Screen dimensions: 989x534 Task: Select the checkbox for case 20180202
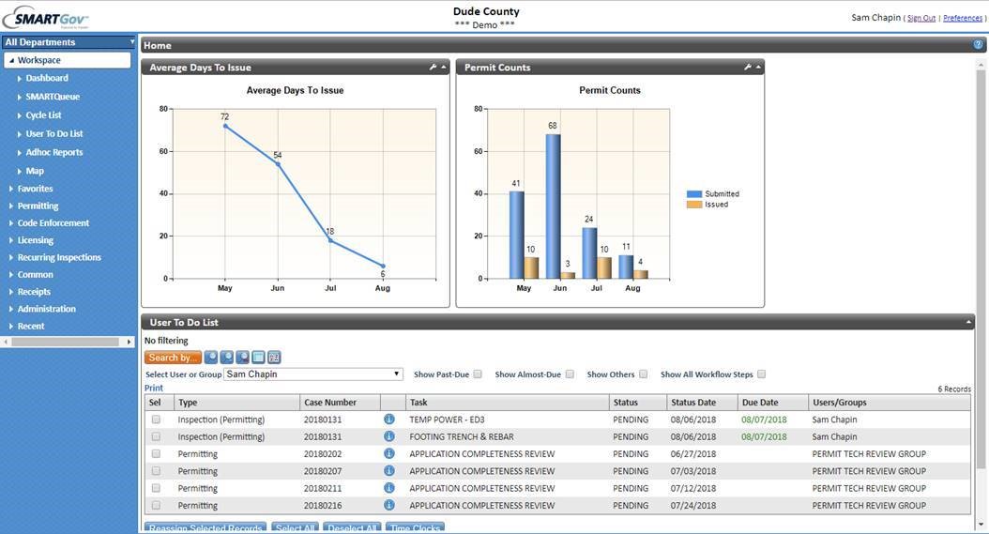[157, 454]
